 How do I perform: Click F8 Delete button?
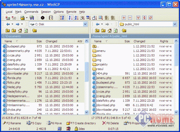110,123
